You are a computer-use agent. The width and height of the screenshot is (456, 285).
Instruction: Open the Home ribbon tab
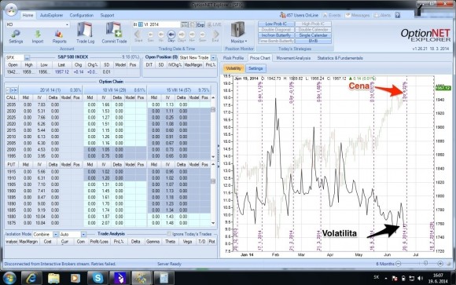click(28, 15)
